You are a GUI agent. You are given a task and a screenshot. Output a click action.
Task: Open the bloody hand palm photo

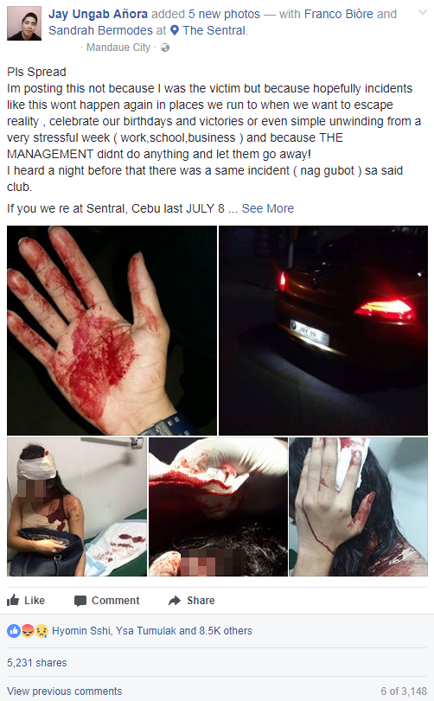[112, 330]
